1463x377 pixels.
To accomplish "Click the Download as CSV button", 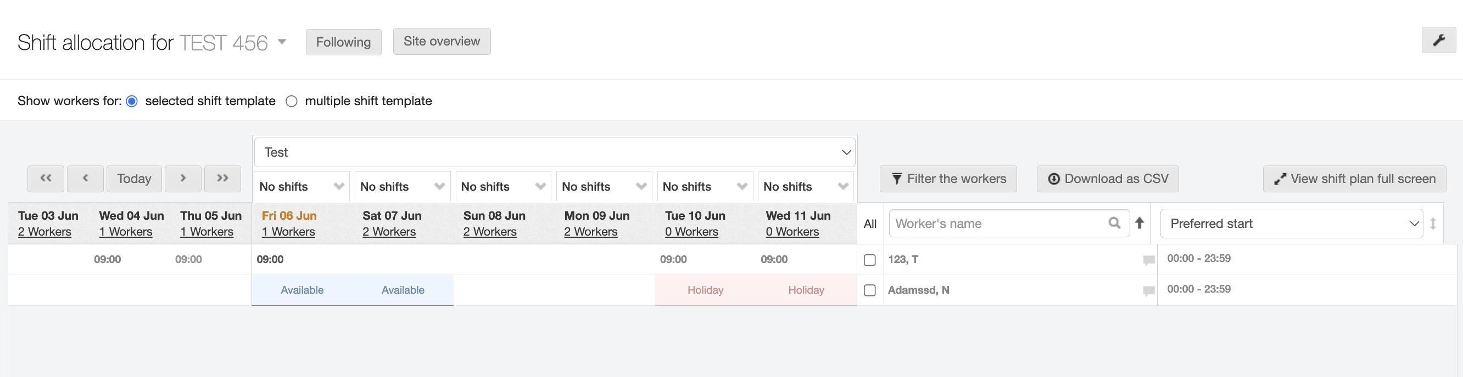I will point(1107,179).
